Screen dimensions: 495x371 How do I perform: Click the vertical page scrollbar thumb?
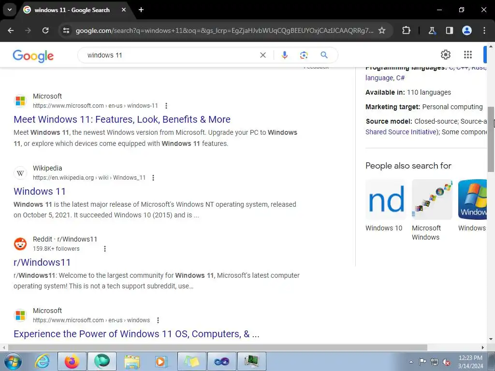pos(491,139)
